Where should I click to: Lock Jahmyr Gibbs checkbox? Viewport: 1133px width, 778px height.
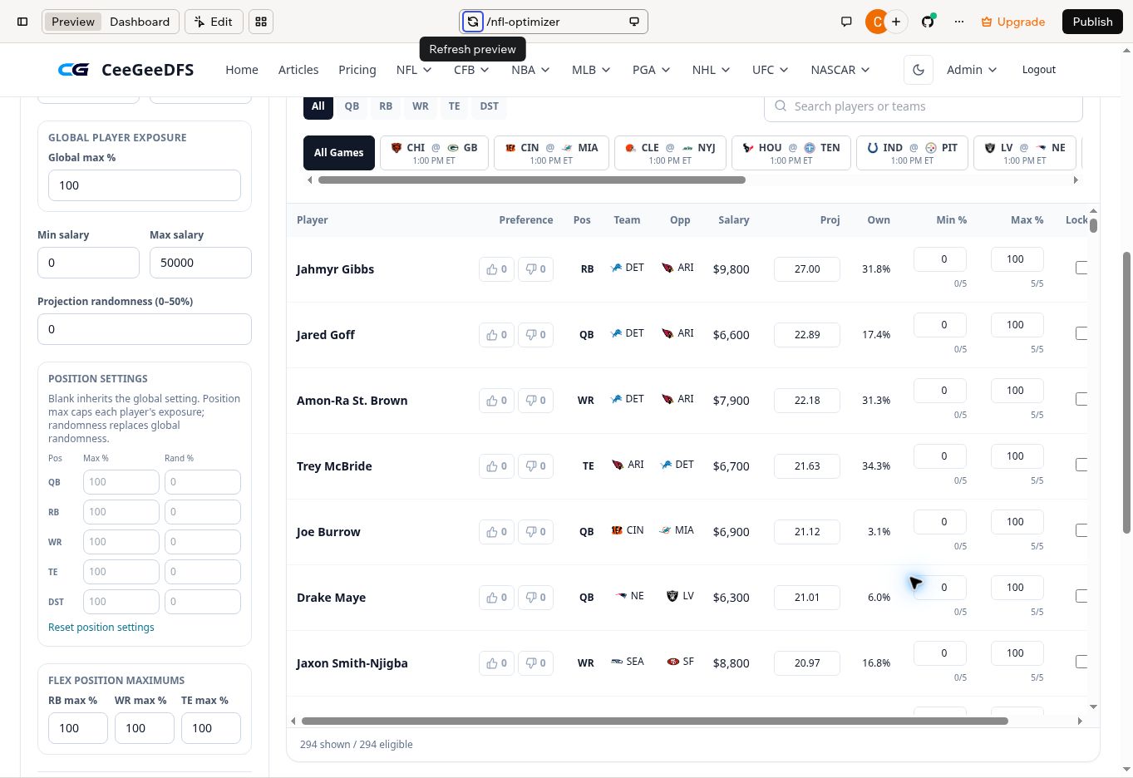point(1081,268)
